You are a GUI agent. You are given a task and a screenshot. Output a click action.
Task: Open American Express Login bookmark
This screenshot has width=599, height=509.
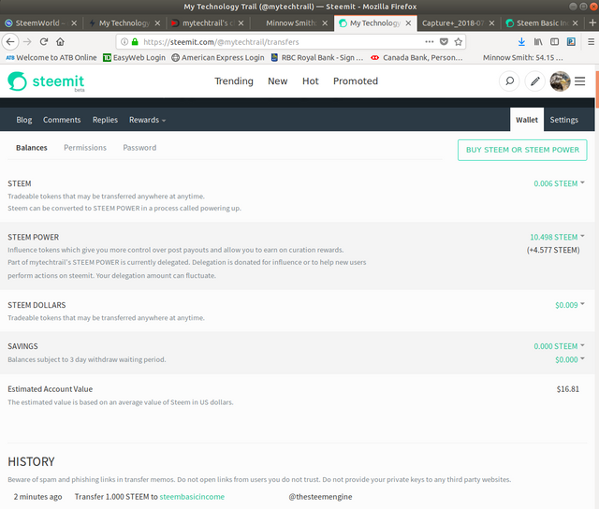pyautogui.click(x=218, y=58)
